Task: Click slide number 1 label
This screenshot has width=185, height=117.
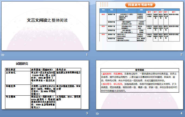Action: click(x=87, y=55)
